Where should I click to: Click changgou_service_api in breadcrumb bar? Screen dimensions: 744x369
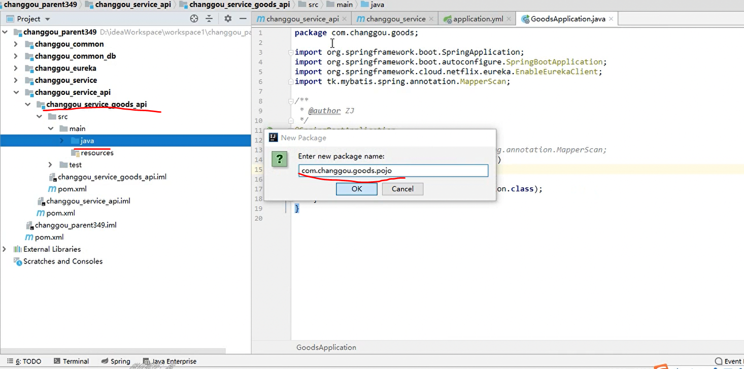133,5
